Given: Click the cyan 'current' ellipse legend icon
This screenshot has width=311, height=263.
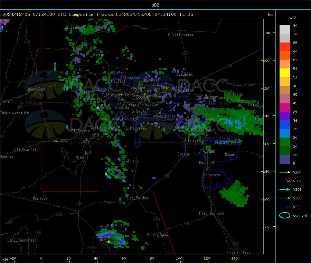Looking at the screenshot, I should click(285, 215).
